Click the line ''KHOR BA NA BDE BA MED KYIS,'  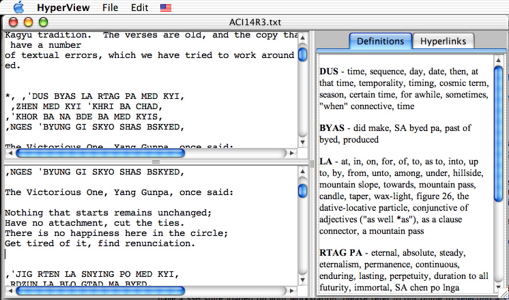click(x=84, y=117)
